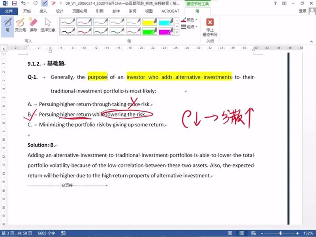Select the thick teal pen preset
The width and height of the screenshot is (316, 237).
click(x=101, y=31)
